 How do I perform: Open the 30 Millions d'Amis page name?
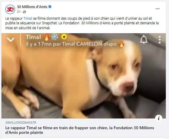(x=32, y=7)
